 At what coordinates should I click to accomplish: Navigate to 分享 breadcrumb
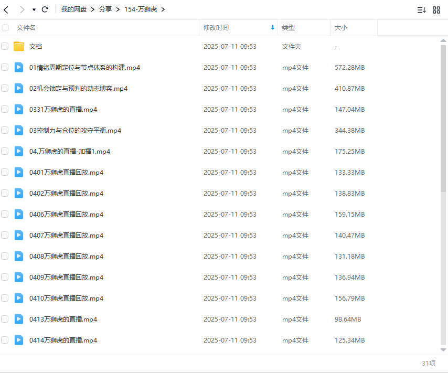[x=105, y=9]
